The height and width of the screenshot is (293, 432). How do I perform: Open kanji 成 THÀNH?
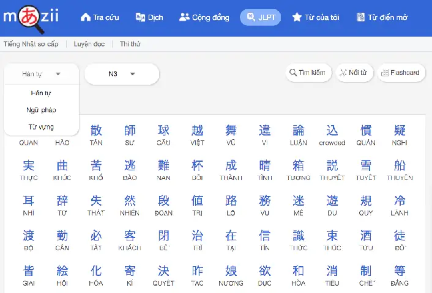pos(231,170)
